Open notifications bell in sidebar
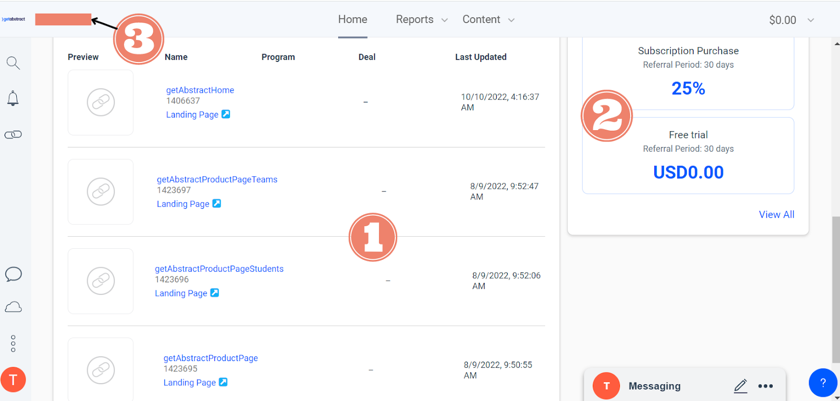This screenshot has height=401, width=840. pyautogui.click(x=13, y=98)
